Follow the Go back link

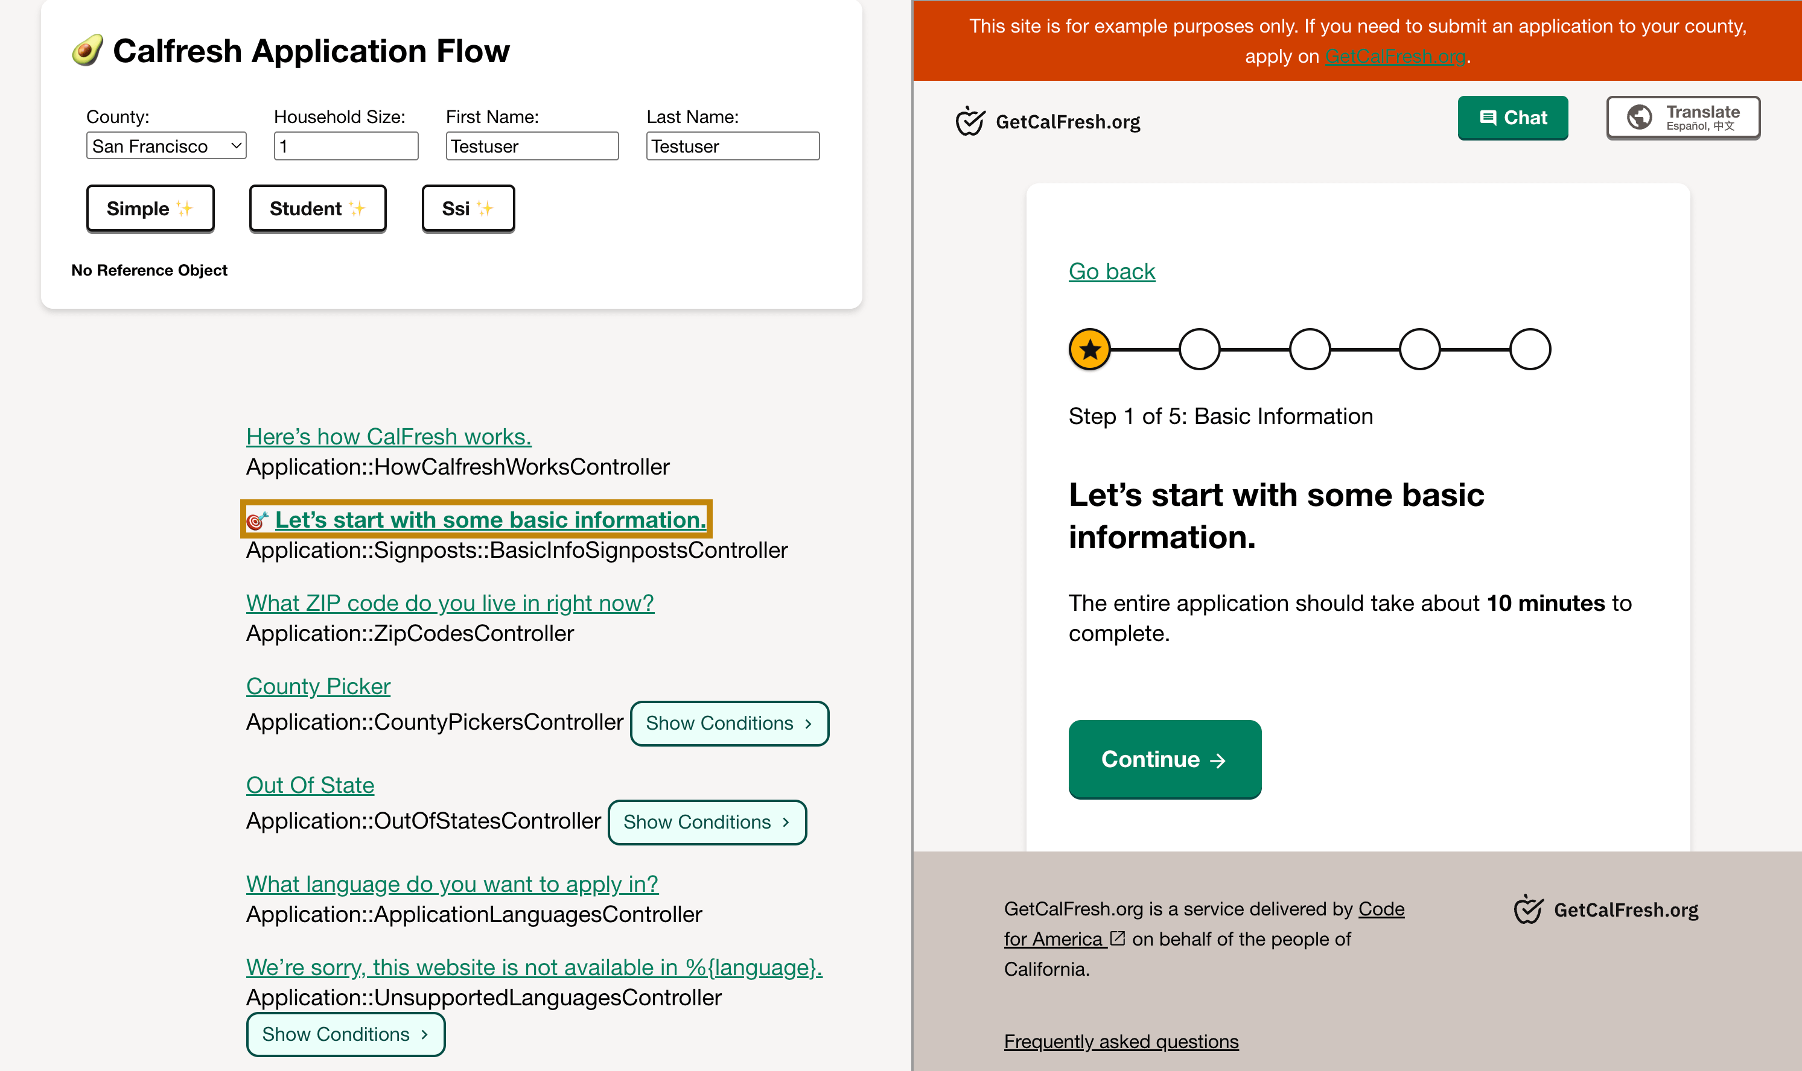[1112, 271]
